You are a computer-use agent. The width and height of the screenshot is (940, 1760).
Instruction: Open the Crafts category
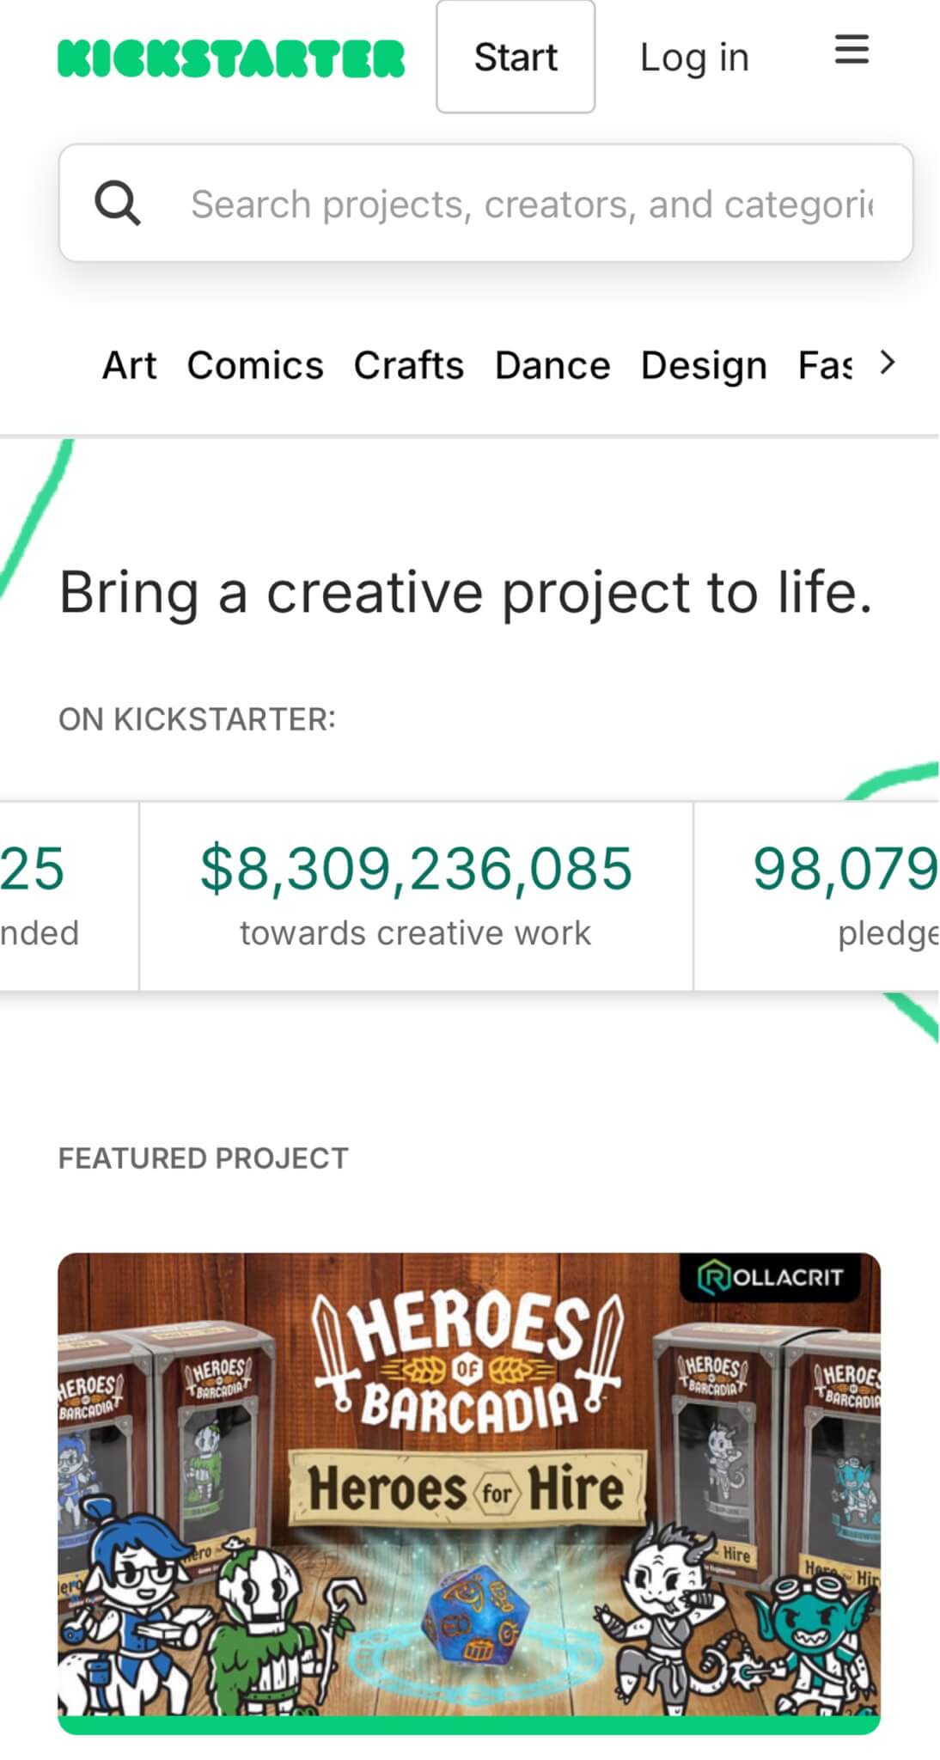coord(408,365)
